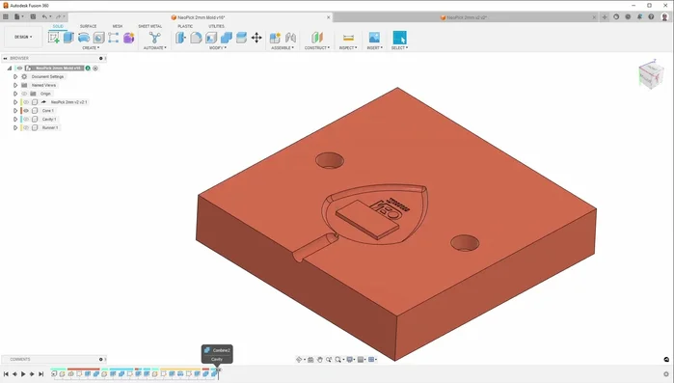Open the Create dropdown menu
Screen dimensions: 674x383
tap(91, 47)
